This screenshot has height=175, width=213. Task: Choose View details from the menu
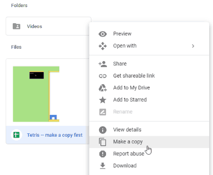coord(149,130)
